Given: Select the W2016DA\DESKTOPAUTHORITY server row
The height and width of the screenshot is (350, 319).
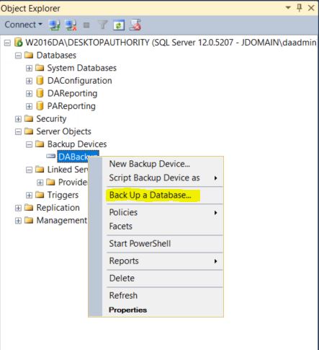Looking at the screenshot, I should point(171,43).
